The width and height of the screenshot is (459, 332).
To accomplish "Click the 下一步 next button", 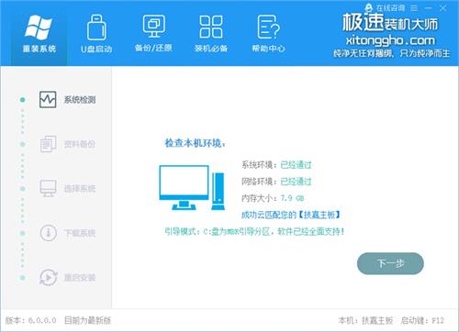I will [390, 263].
